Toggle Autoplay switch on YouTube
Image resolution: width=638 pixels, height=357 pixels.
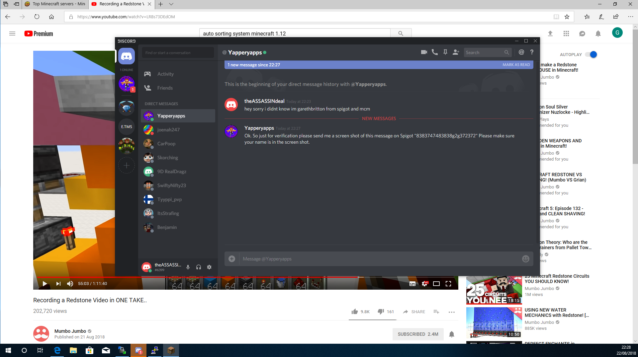tap(591, 54)
